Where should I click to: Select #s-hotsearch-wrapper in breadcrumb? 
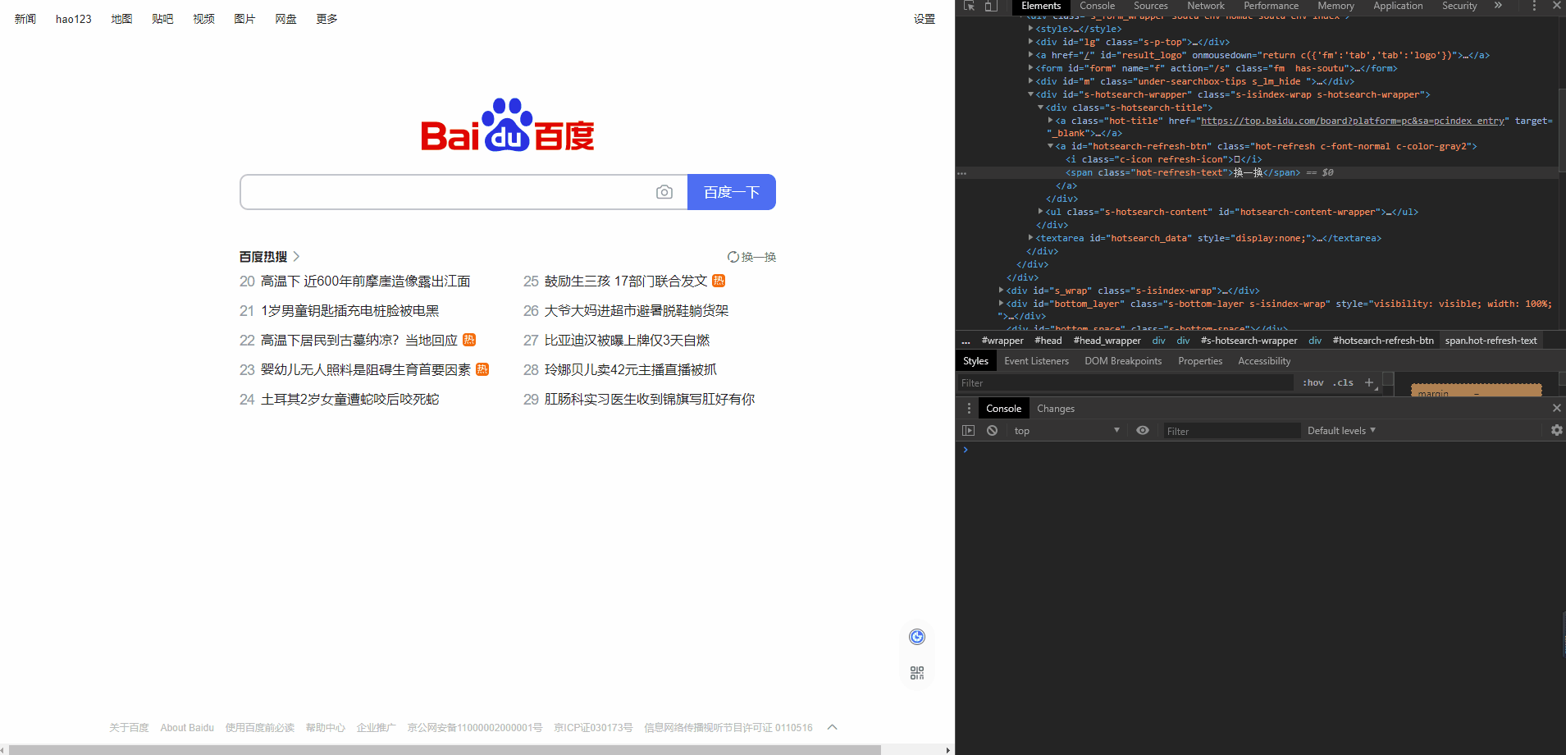[x=1249, y=341]
